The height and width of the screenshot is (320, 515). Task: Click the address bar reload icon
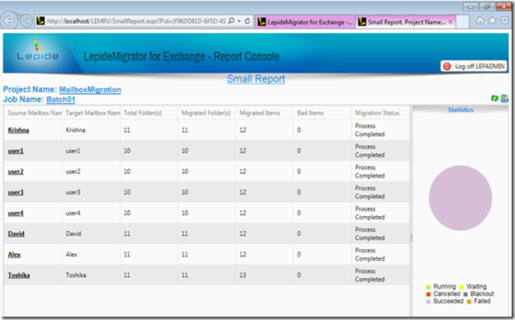coord(248,21)
